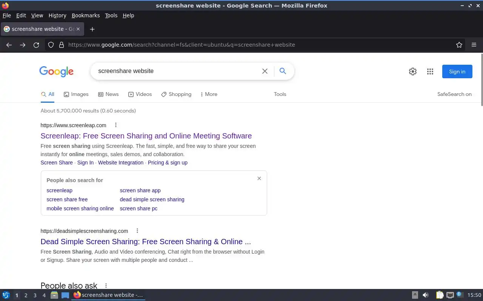The height and width of the screenshot is (301, 483).
Task: Open the file manager in taskbar
Action: click(54, 295)
